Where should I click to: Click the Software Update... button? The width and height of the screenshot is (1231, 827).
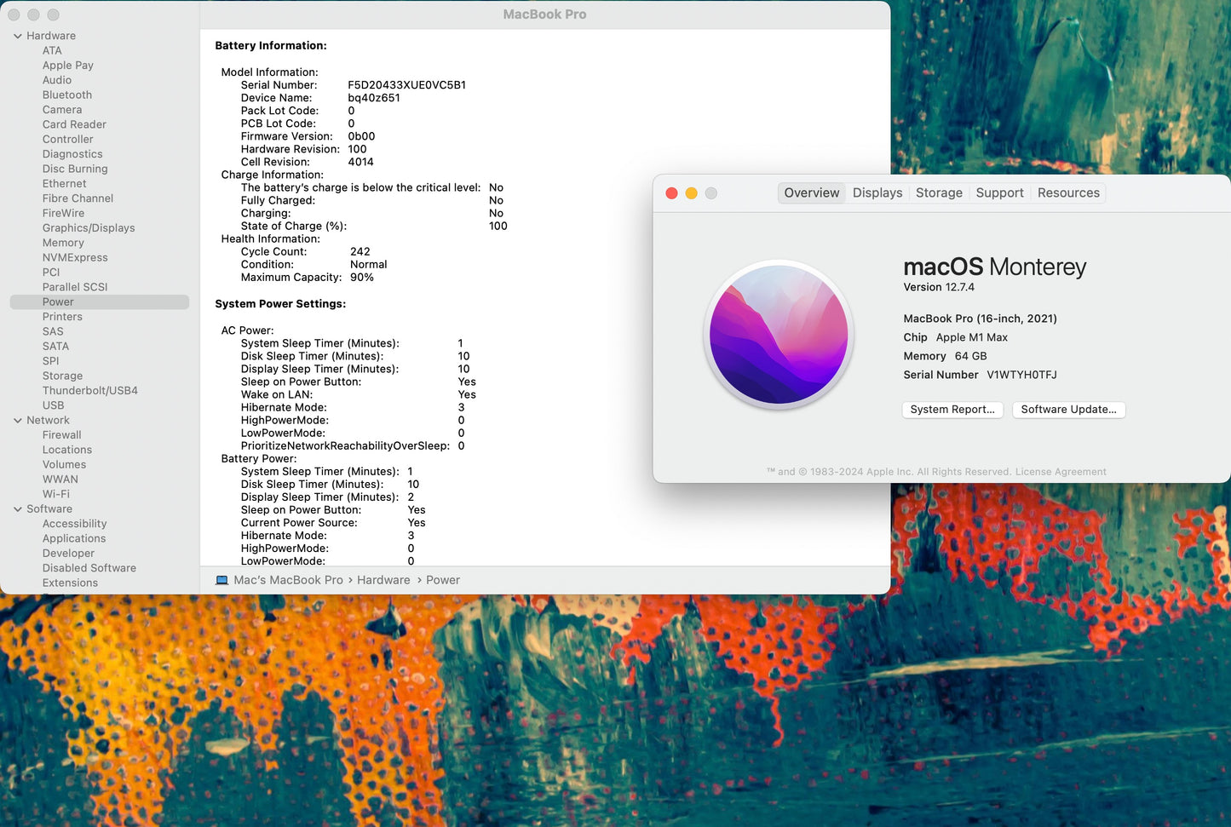1069,410
